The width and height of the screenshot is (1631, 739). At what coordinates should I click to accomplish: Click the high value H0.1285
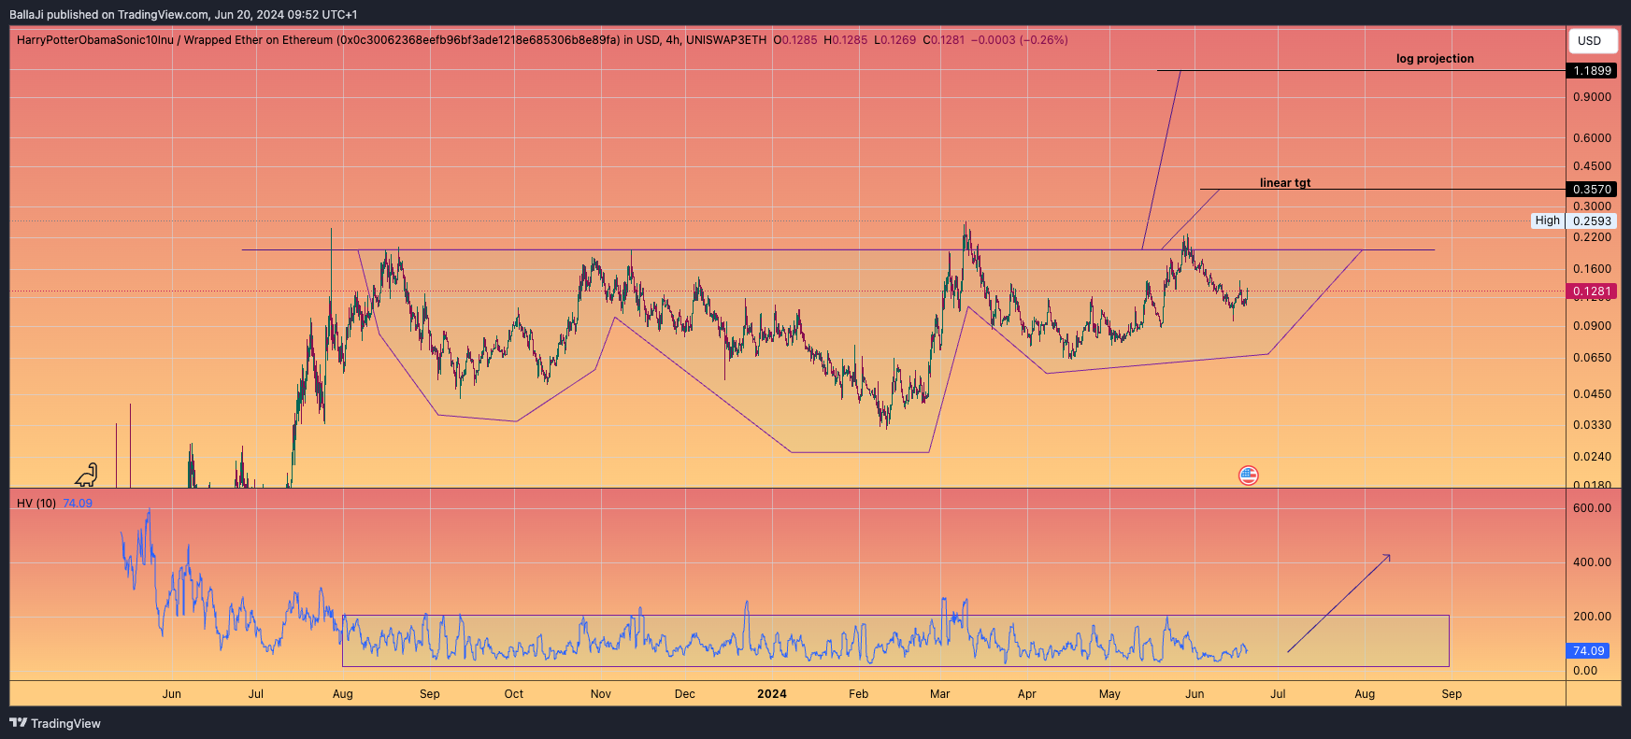(846, 40)
